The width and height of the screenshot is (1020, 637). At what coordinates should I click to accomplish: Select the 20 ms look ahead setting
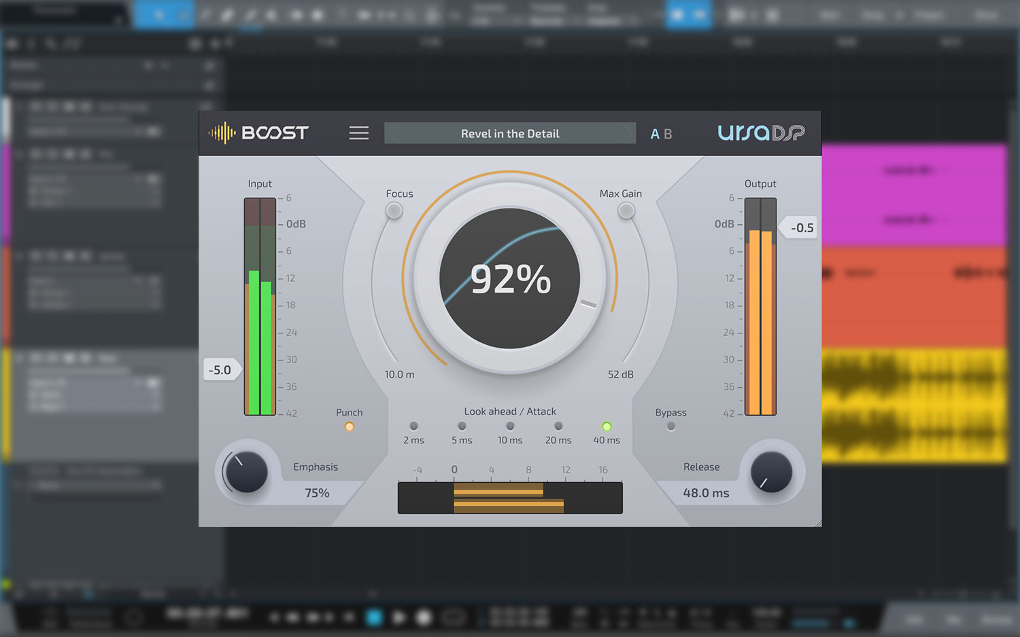click(558, 426)
